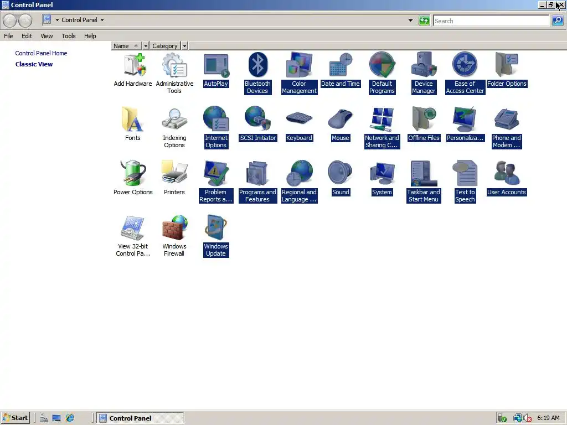Open the Add Hardware icon
The height and width of the screenshot is (425, 567).
[133, 70]
